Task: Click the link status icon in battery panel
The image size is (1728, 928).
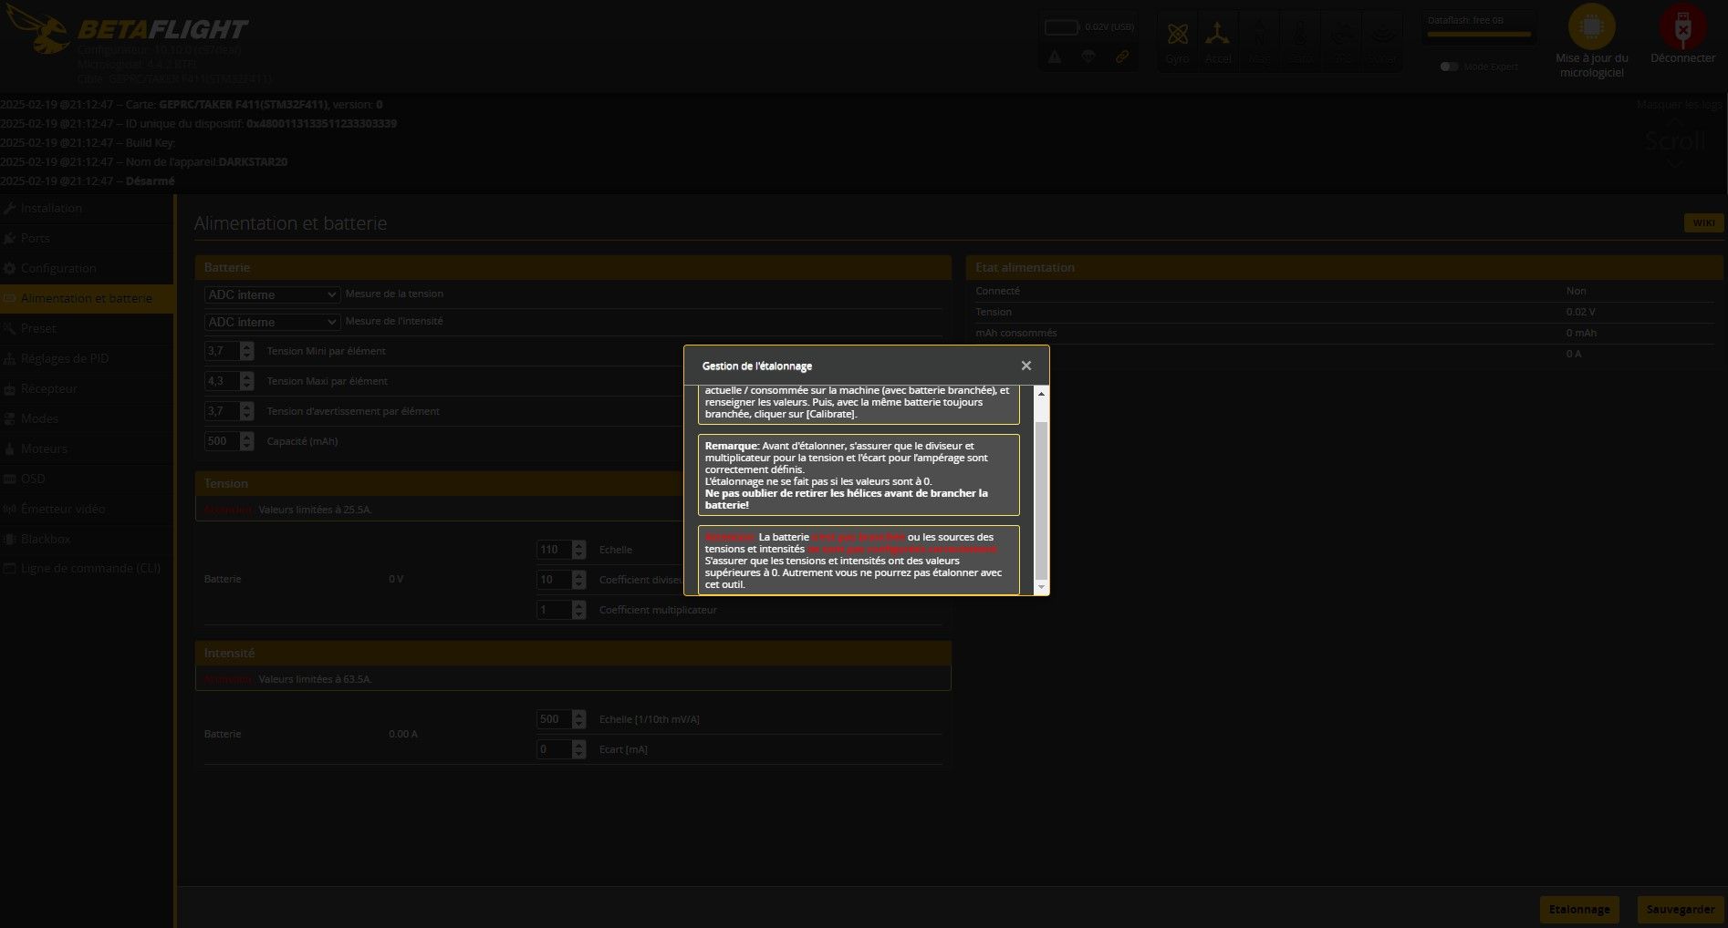Action: point(1122,57)
